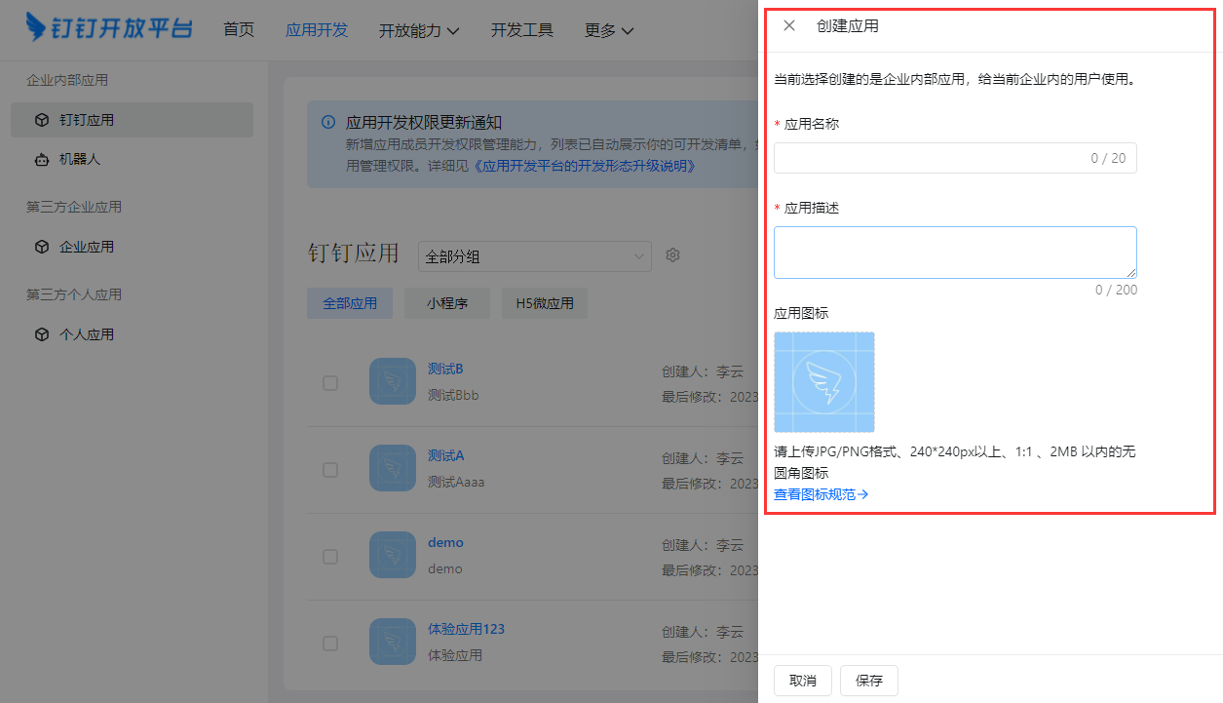Upload app icon via the blue placeholder
Viewport: 1223px width, 703px height.
823,381
